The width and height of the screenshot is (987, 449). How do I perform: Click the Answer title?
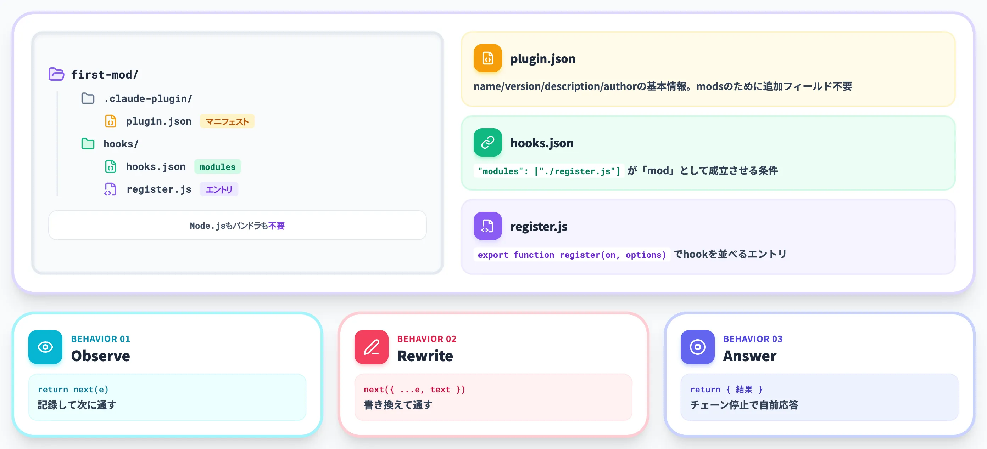click(x=749, y=356)
